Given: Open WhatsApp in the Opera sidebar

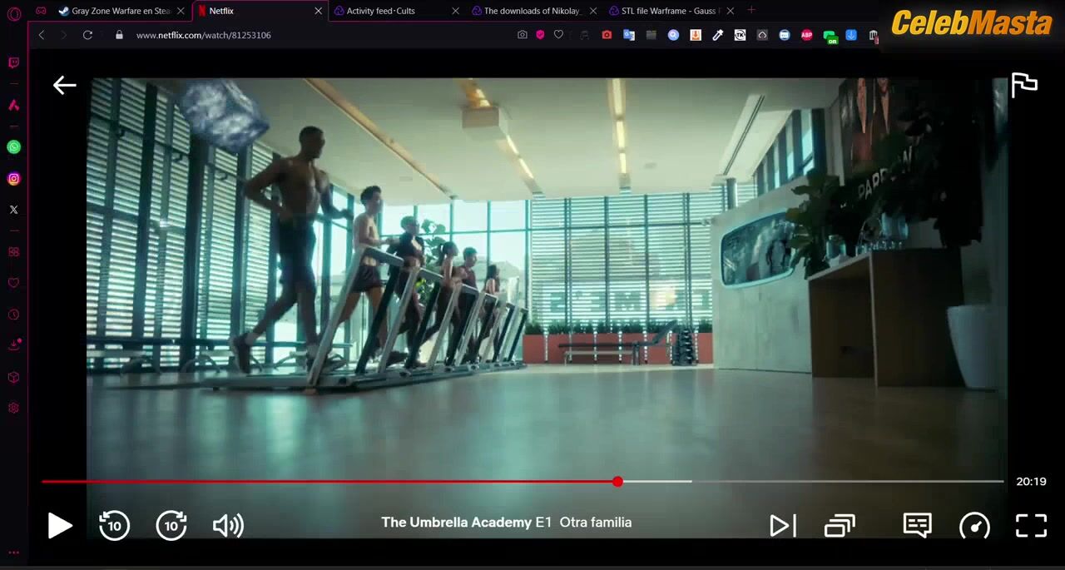Looking at the screenshot, I should coord(14,147).
